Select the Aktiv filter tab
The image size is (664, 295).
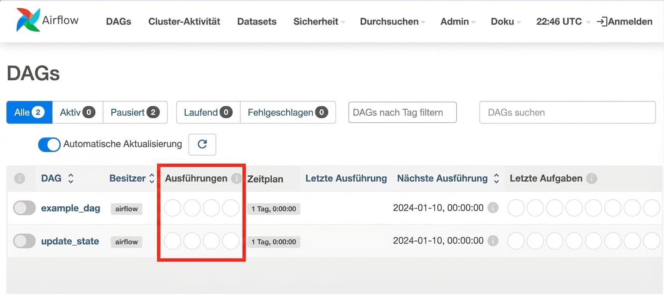[78, 112]
